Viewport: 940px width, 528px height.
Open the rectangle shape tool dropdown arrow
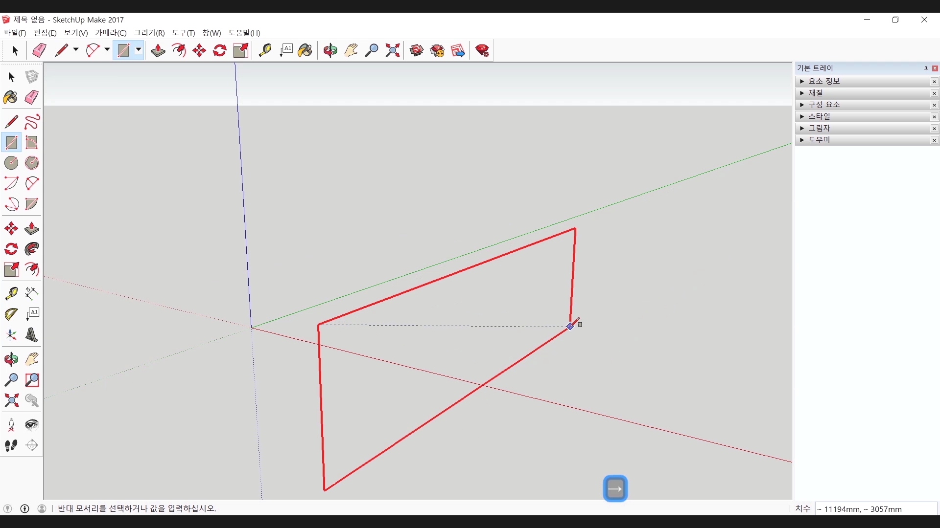139,50
